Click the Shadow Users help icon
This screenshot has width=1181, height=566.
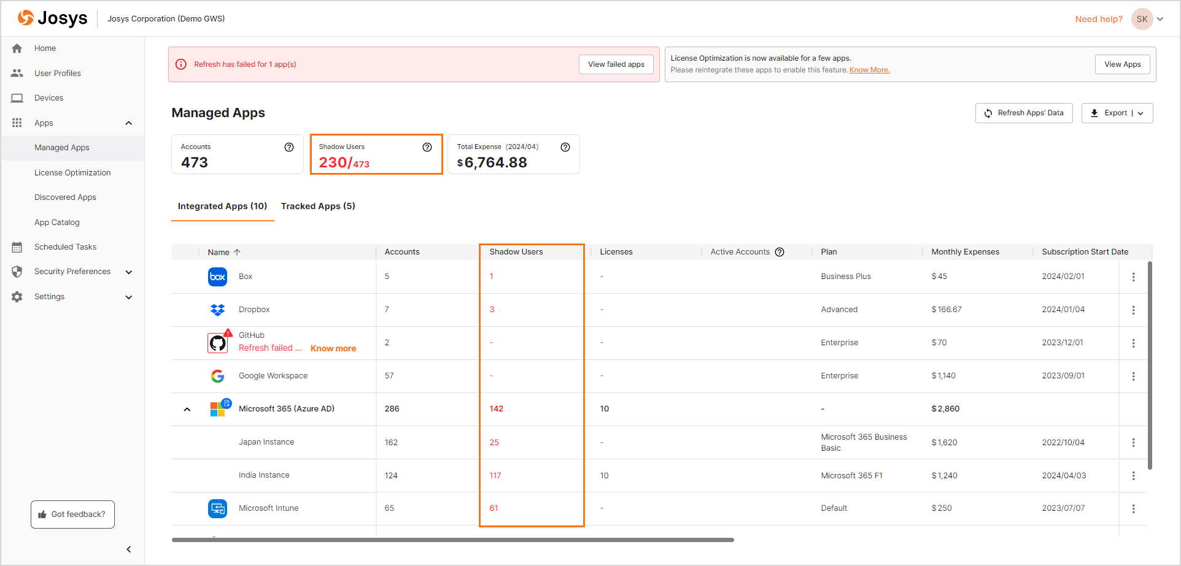427,147
